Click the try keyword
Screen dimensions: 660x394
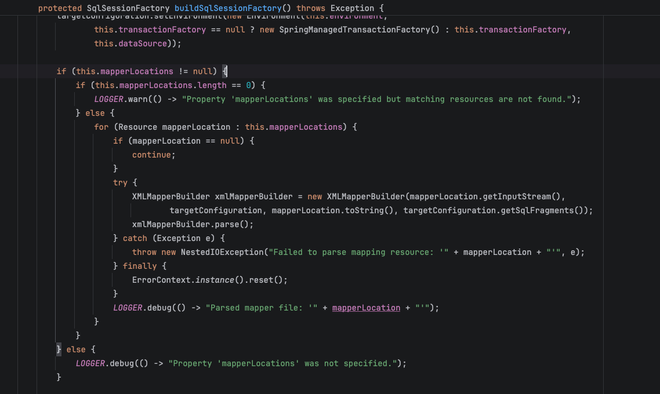[x=120, y=183]
